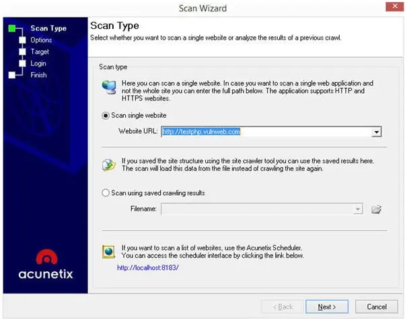Image resolution: width=405 pixels, height=319 pixels.
Task: Open the Website URL dropdown arrow
Action: (376, 132)
